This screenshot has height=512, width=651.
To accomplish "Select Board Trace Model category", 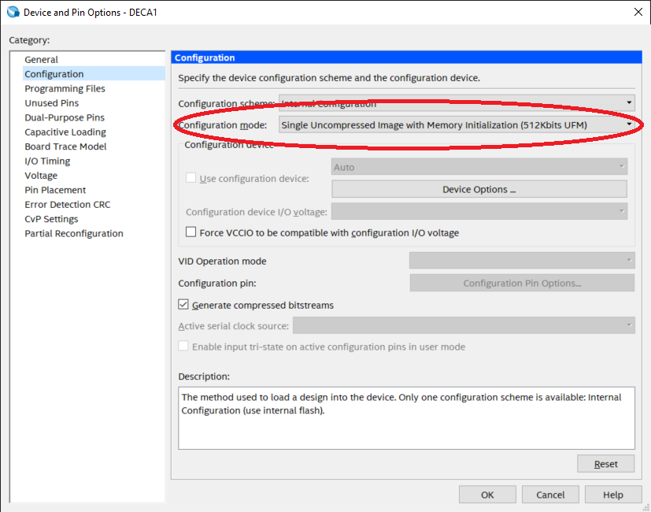I will pos(65,147).
